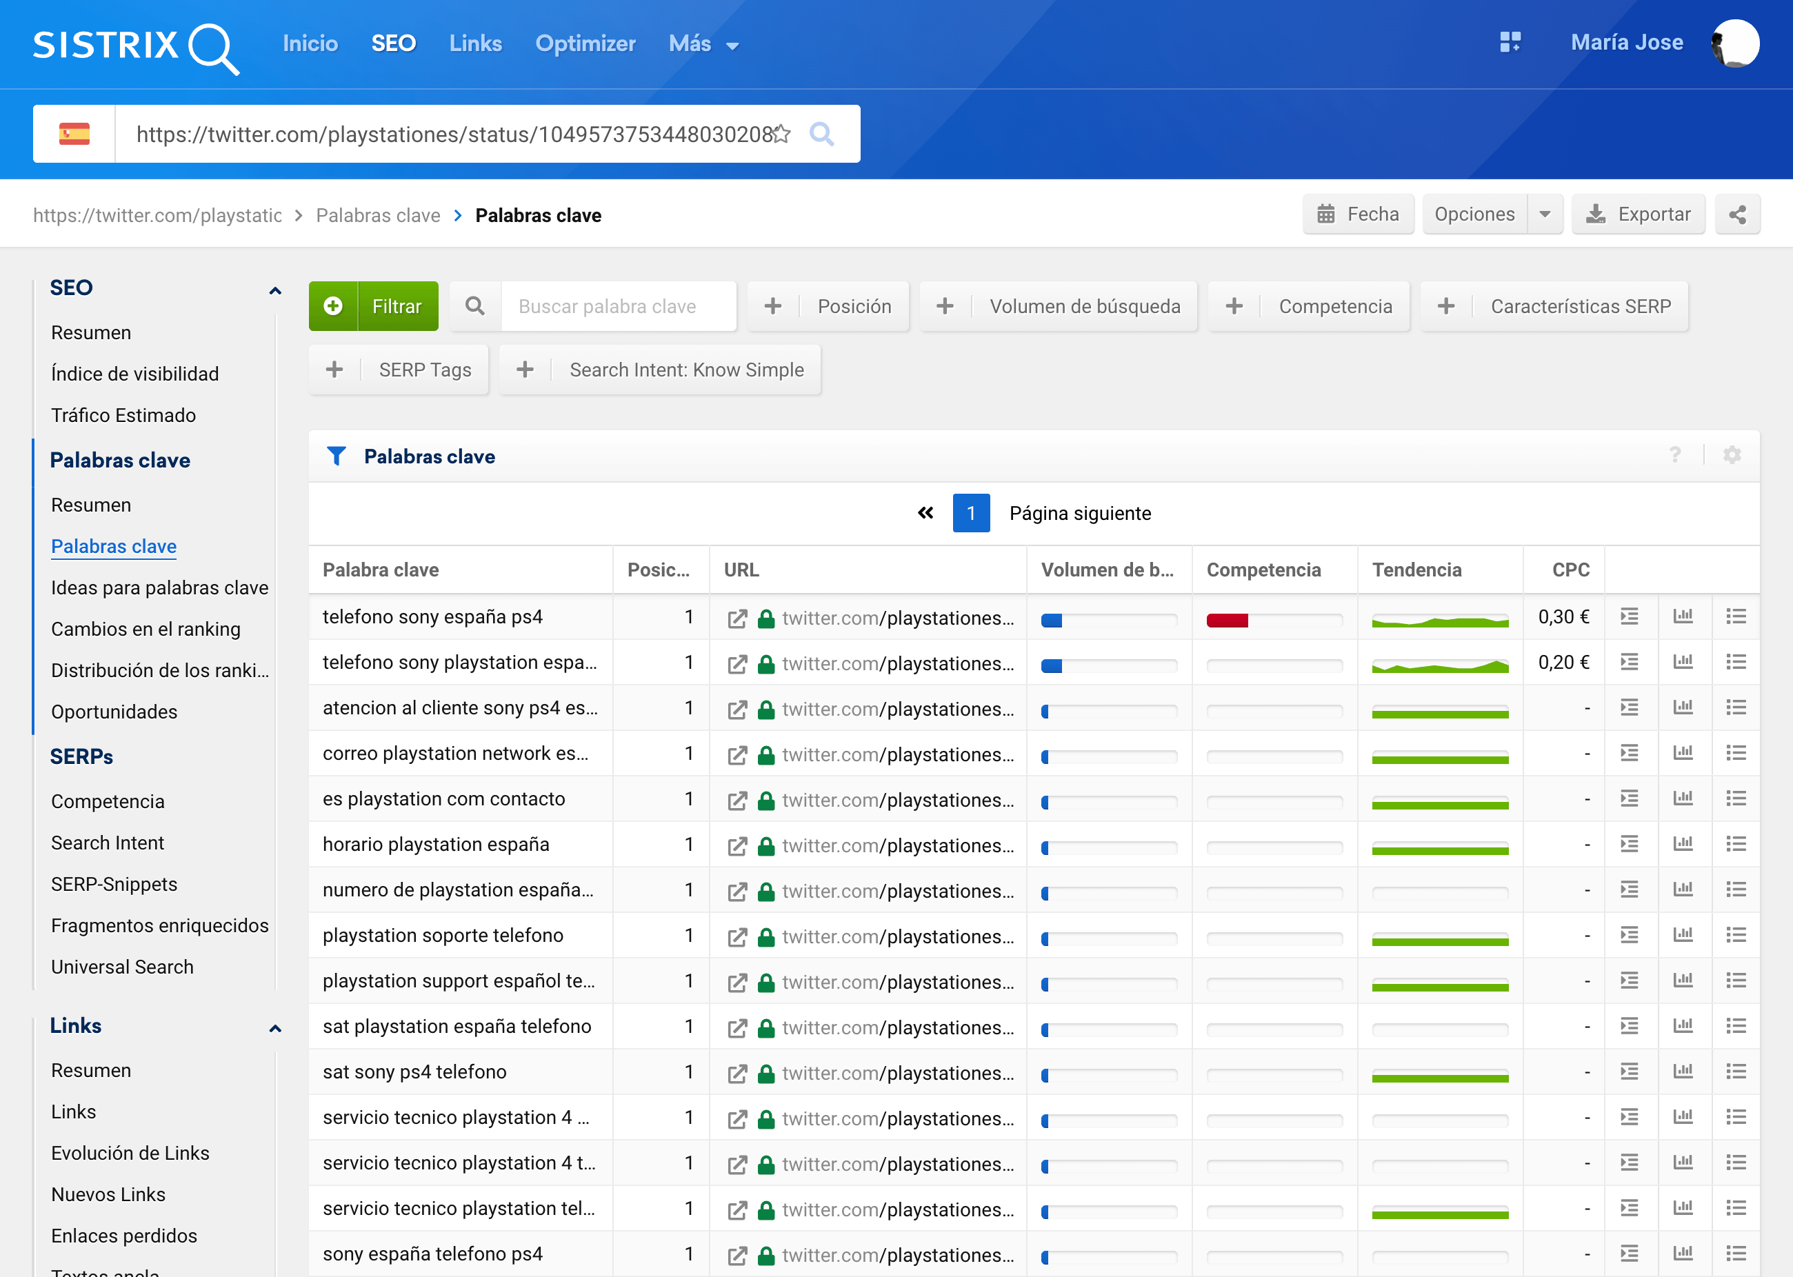Click the Exportar button
Viewport: 1793px width, 1277px height.
pyautogui.click(x=1638, y=214)
